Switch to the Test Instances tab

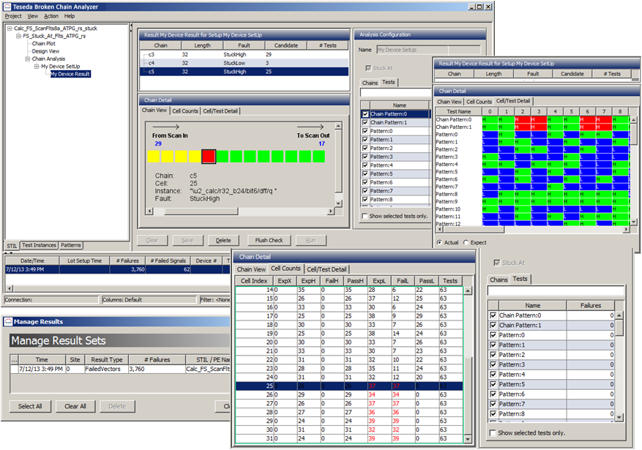tap(39, 245)
